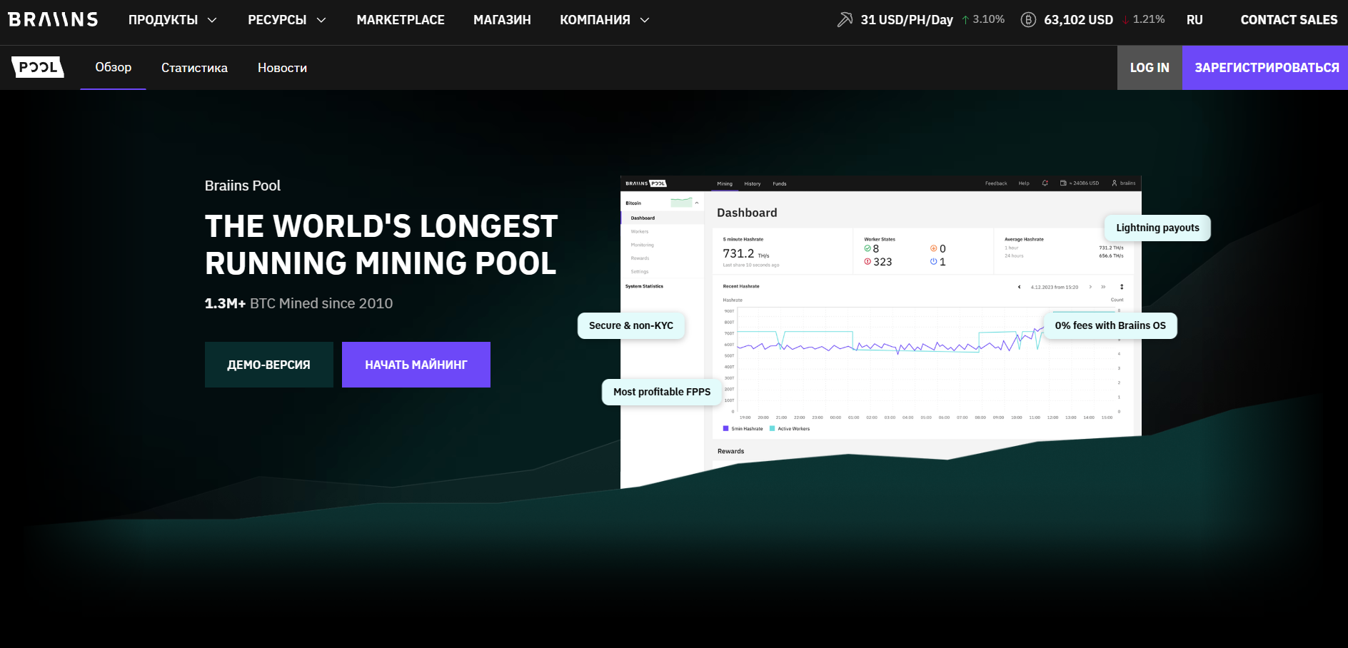Select the Обзор tab
1348x648 pixels.
[x=114, y=67]
